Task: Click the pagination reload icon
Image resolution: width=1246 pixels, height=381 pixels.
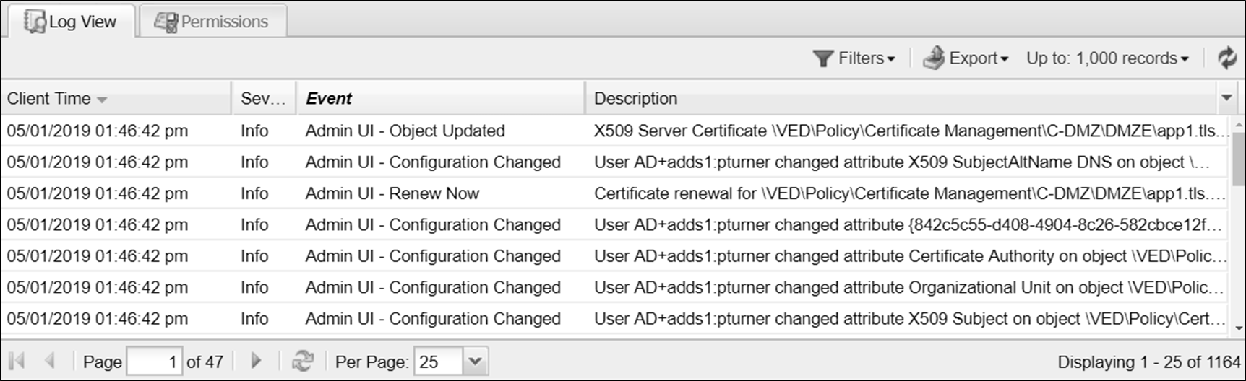Action: click(302, 361)
